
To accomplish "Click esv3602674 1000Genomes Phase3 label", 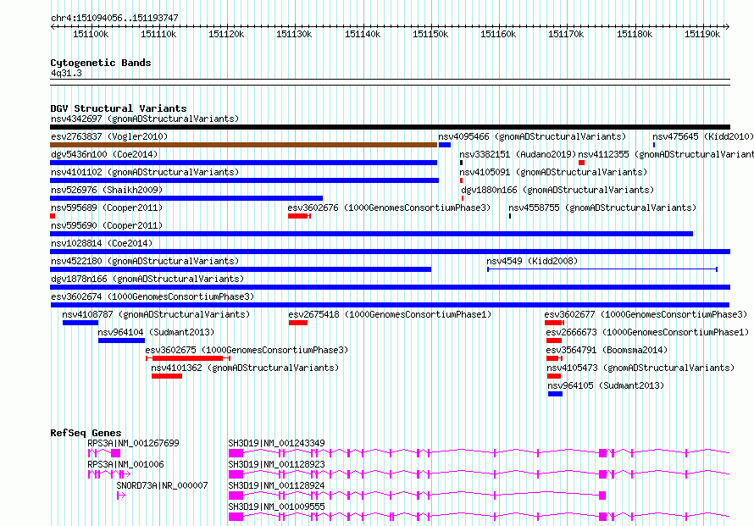I will [x=152, y=296].
